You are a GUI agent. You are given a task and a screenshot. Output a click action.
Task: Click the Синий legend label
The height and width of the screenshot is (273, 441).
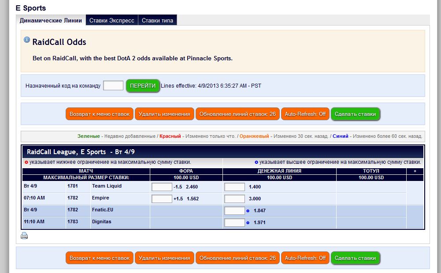point(340,136)
